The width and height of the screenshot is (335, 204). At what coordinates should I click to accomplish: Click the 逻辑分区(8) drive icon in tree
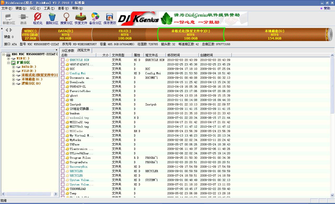coord(18,84)
